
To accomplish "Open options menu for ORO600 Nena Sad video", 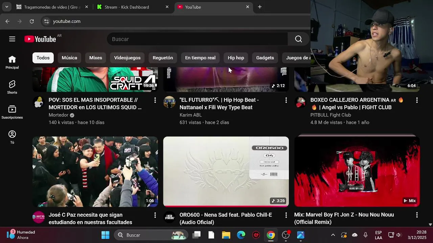I will pyautogui.click(x=286, y=215).
